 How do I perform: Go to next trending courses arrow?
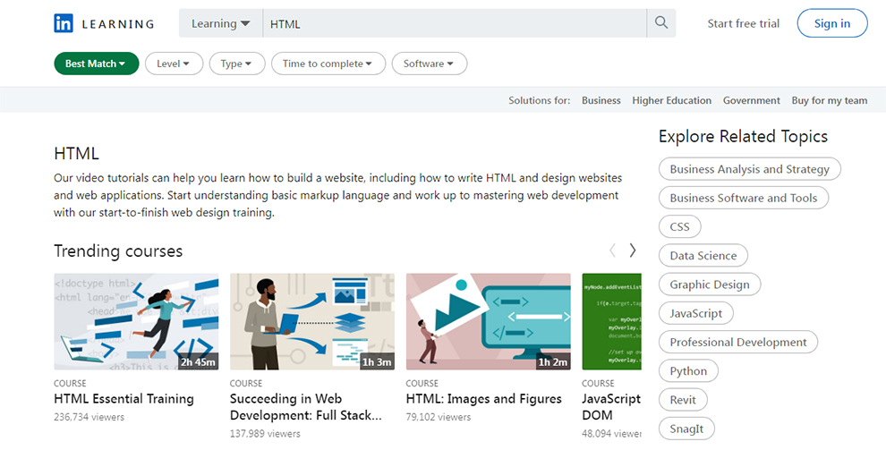pyautogui.click(x=633, y=250)
